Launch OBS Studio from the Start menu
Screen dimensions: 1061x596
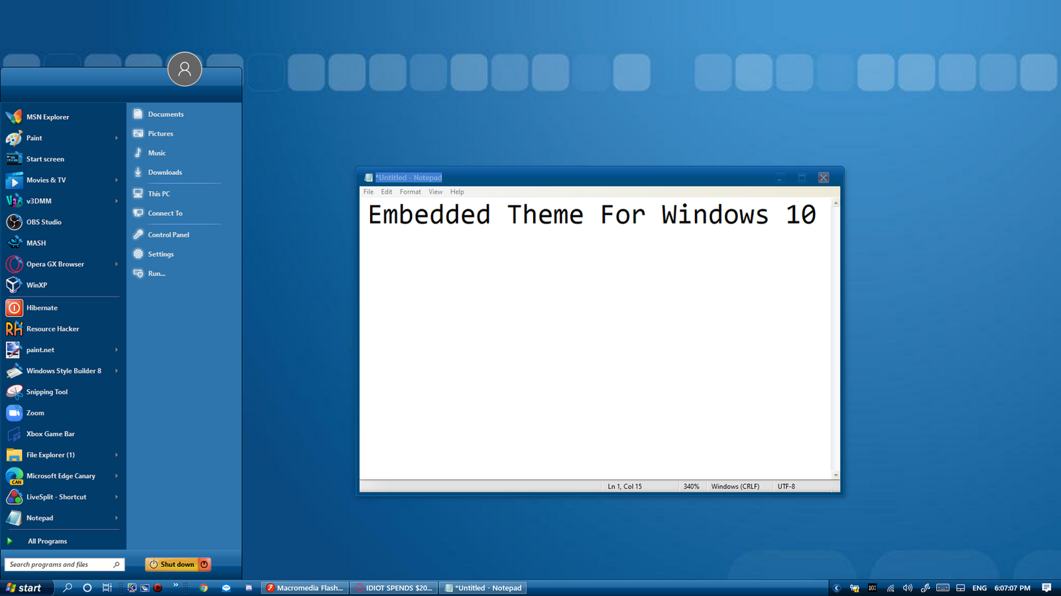pos(62,222)
